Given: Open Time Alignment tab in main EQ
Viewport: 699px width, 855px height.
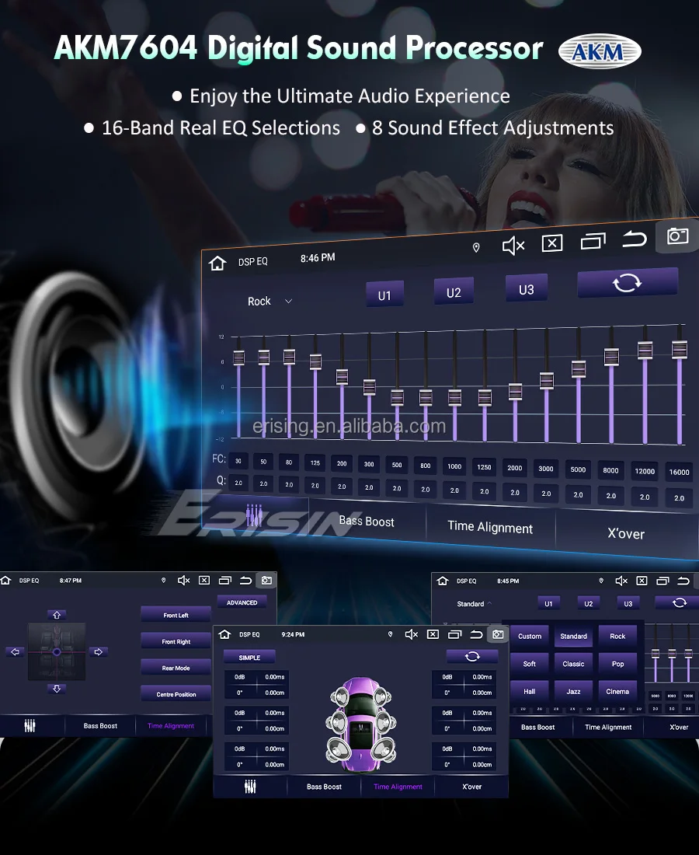Looking at the screenshot, I should (490, 527).
